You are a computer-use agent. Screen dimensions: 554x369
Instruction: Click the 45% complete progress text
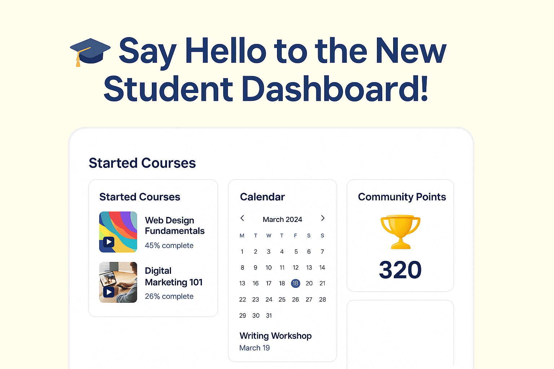point(169,245)
